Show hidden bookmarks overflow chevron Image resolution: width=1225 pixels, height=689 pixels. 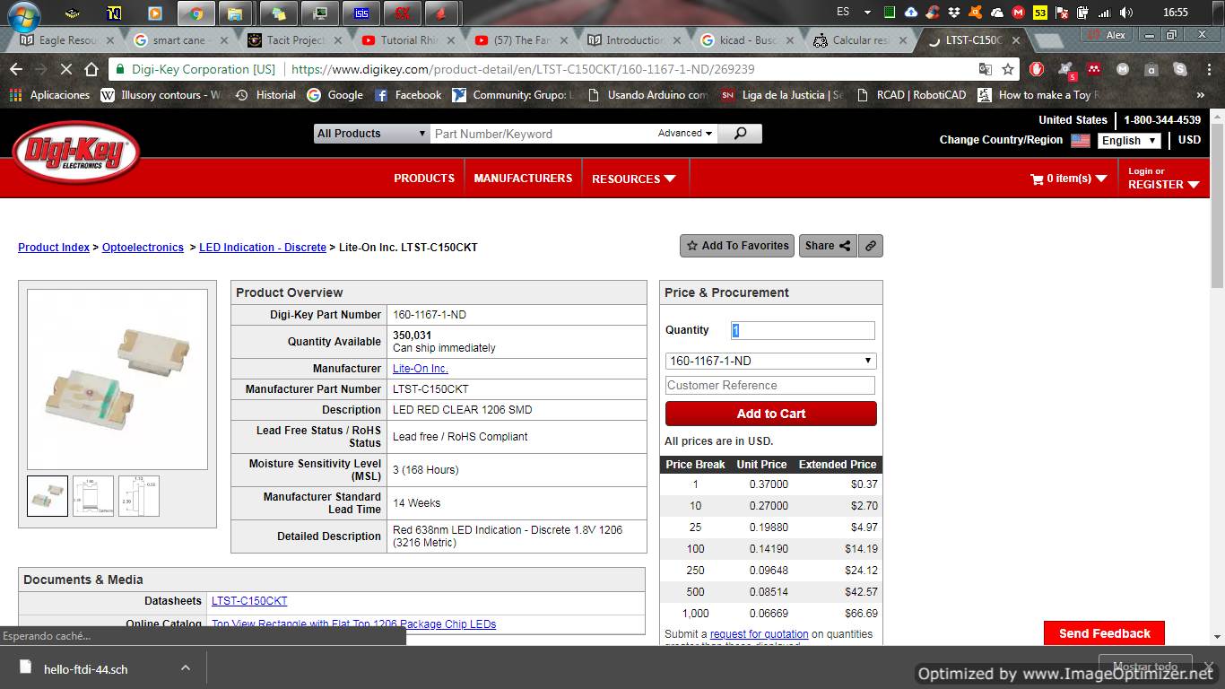pos(1201,94)
